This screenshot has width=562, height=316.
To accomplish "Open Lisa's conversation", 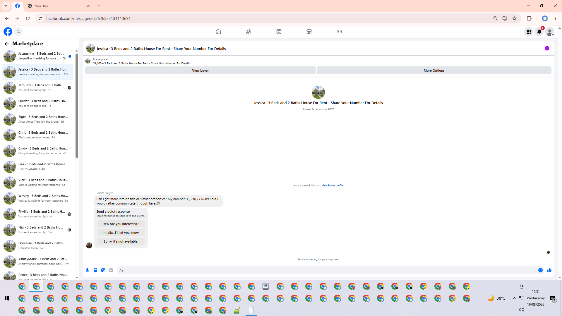I will point(37,166).
